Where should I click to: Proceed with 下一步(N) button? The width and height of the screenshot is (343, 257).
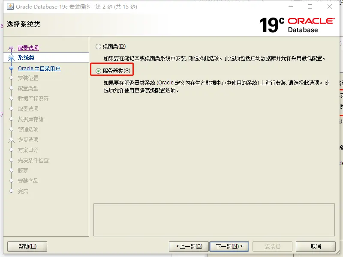(x=229, y=247)
